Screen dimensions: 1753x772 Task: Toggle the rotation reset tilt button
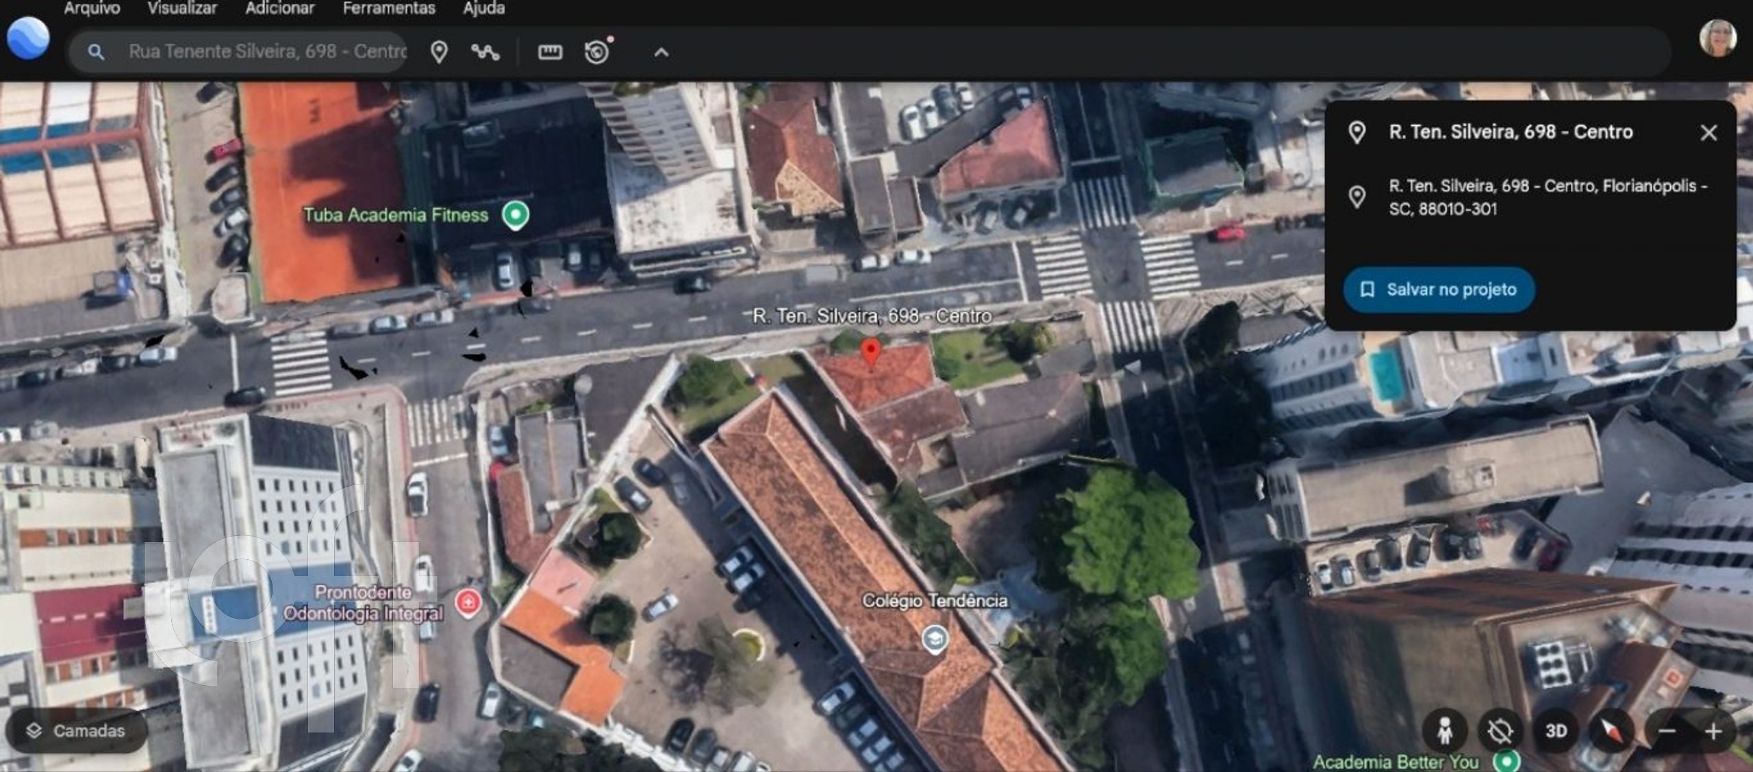[x=1500, y=731]
